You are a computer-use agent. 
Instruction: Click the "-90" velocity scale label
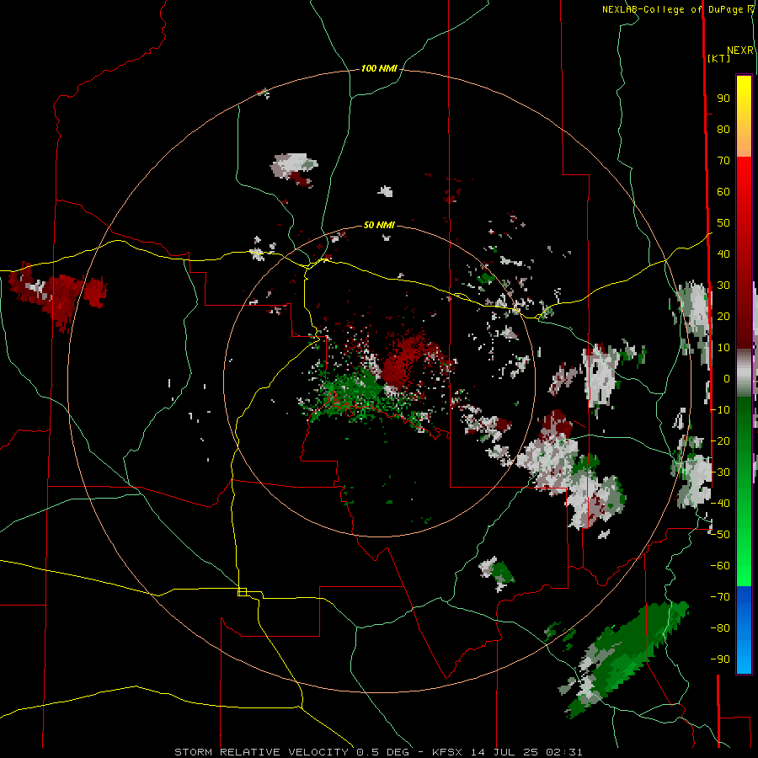pos(720,659)
